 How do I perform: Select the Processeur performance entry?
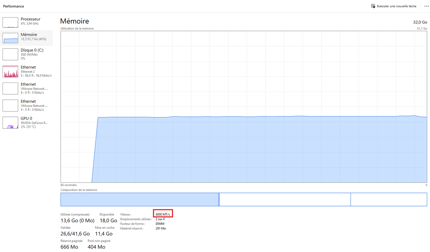click(x=27, y=22)
